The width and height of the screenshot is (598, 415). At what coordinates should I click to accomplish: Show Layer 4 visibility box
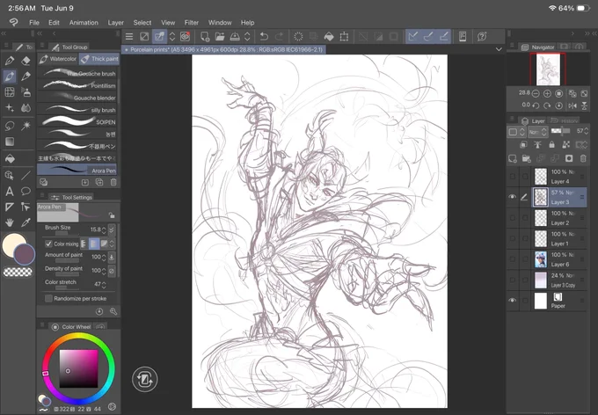pyautogui.click(x=512, y=176)
